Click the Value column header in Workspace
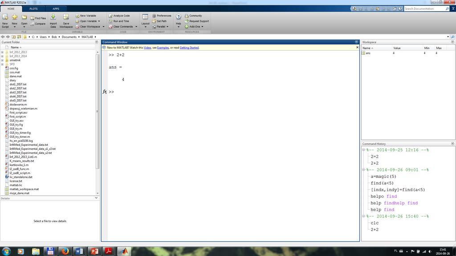 tap(397, 48)
